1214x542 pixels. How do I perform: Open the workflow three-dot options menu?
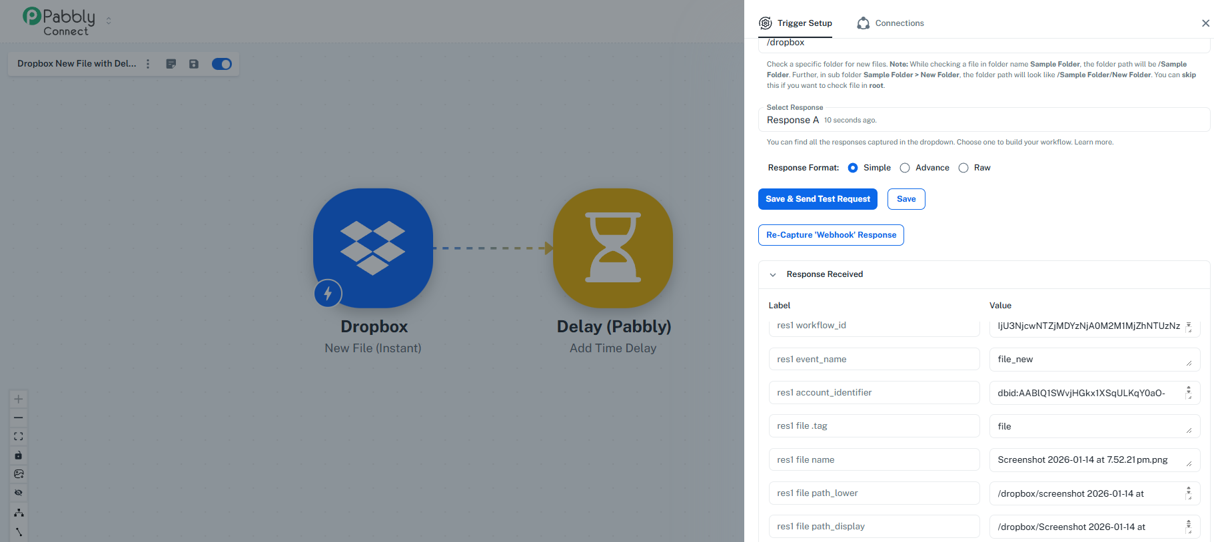(x=148, y=64)
